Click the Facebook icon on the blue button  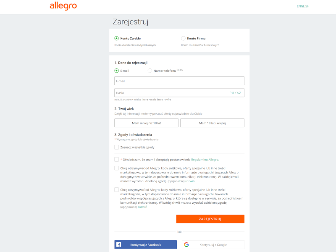pyautogui.click(x=119, y=244)
